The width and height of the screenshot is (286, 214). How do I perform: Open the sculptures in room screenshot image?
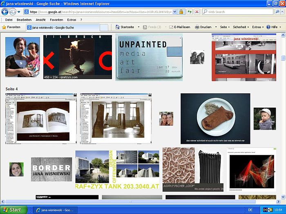coord(116,119)
